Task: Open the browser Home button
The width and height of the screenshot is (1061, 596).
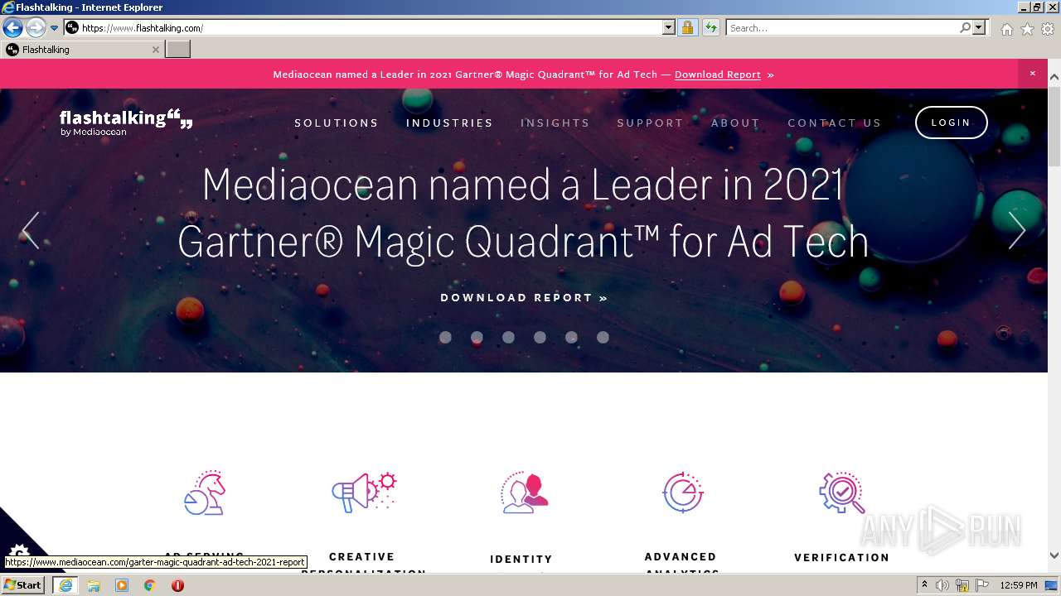Action: click(x=1006, y=29)
